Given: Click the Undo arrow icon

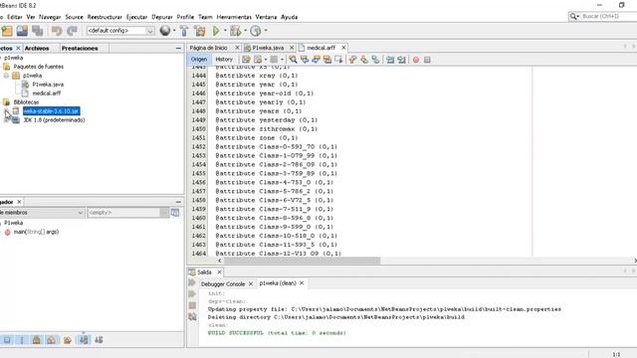Looking at the screenshot, I should [57, 31].
